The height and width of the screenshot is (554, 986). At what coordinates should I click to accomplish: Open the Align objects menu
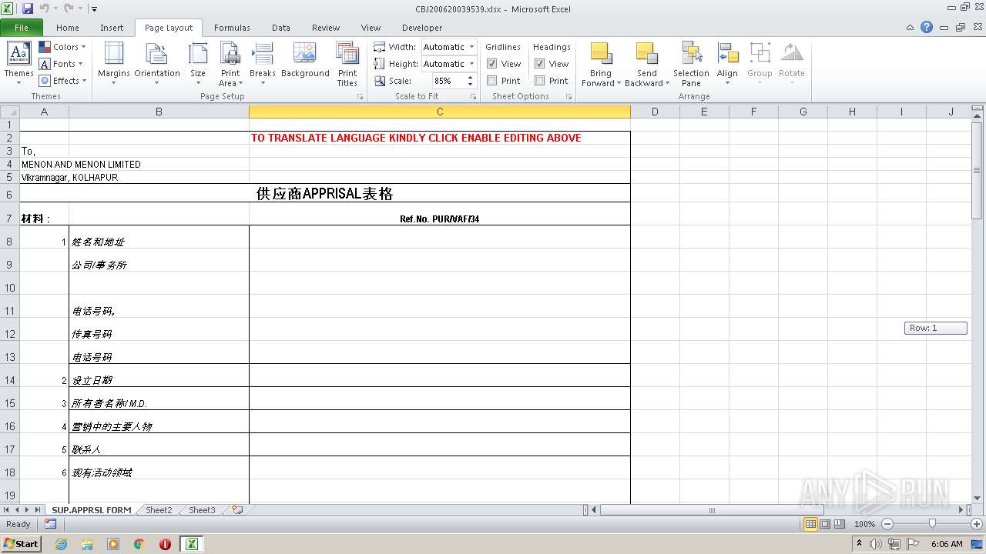[727, 64]
